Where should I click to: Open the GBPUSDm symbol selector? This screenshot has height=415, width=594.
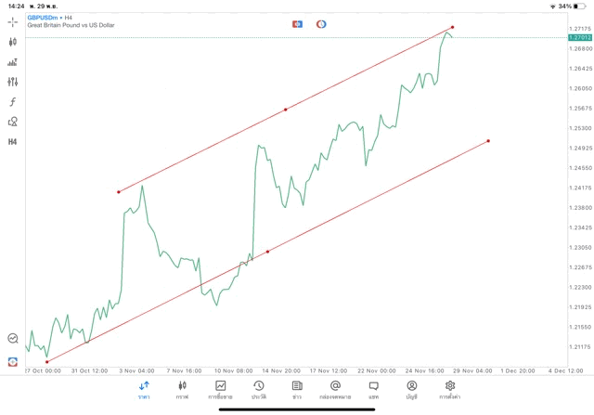[x=42, y=18]
